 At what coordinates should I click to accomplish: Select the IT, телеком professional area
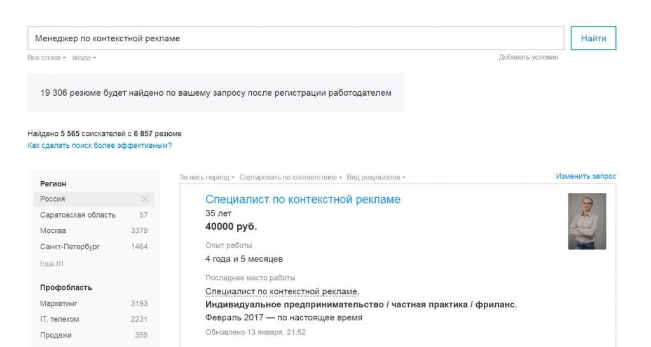60,320
